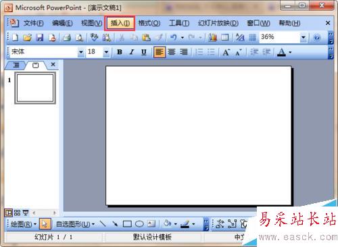Open the 窗口(W) Window menu
The height and width of the screenshot is (247, 338).
point(258,23)
